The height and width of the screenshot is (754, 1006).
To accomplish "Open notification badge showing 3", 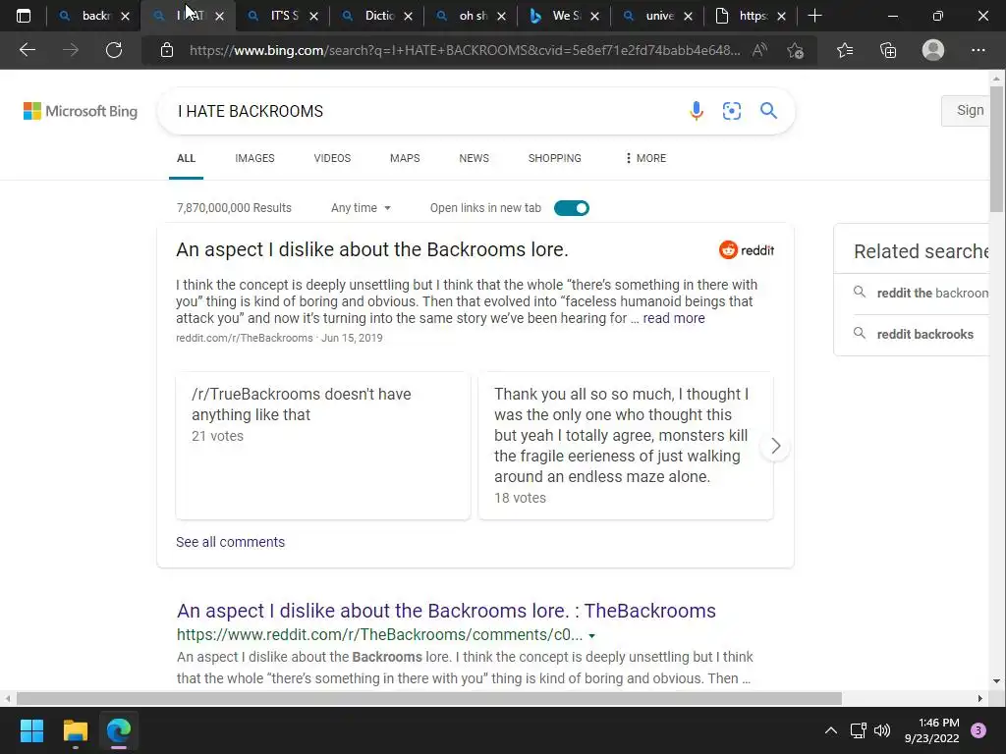I will pyautogui.click(x=978, y=730).
